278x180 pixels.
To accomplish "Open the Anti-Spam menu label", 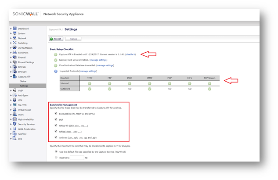I will tap(23, 96).
